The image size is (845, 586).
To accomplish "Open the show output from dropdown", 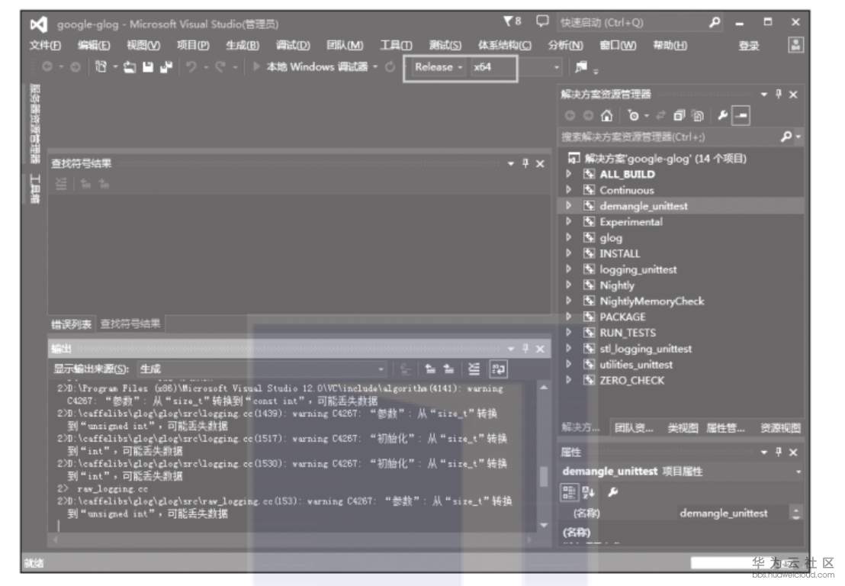I will click(262, 369).
